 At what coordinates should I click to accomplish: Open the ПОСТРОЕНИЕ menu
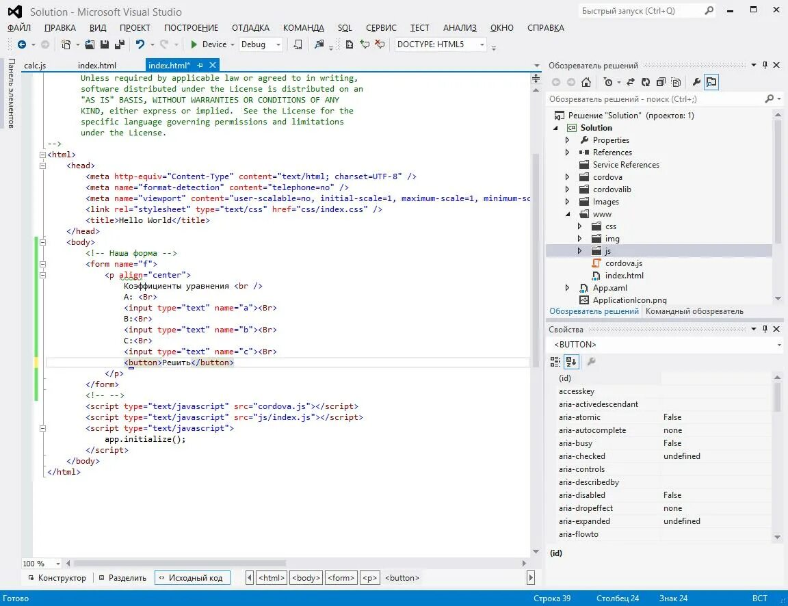191,28
